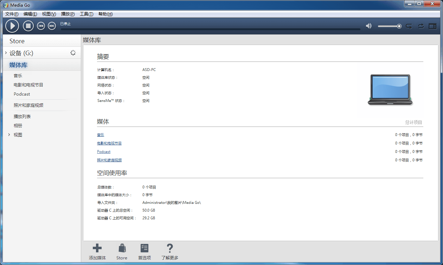Viewport: 443px width, 265px height.
Task: Click the 总计项目 column label
Action: [413, 122]
